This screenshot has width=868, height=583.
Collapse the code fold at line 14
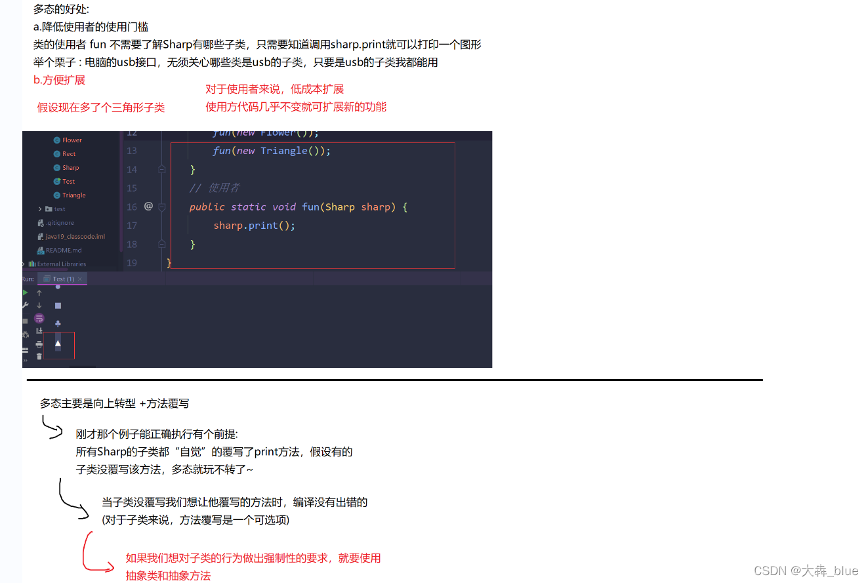tap(161, 169)
